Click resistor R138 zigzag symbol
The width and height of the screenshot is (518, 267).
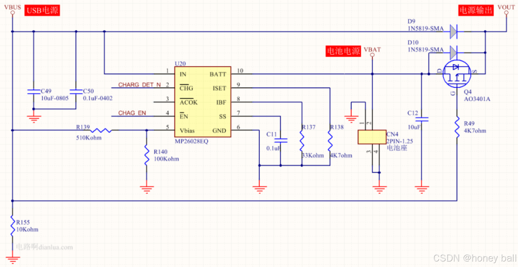[330, 141]
